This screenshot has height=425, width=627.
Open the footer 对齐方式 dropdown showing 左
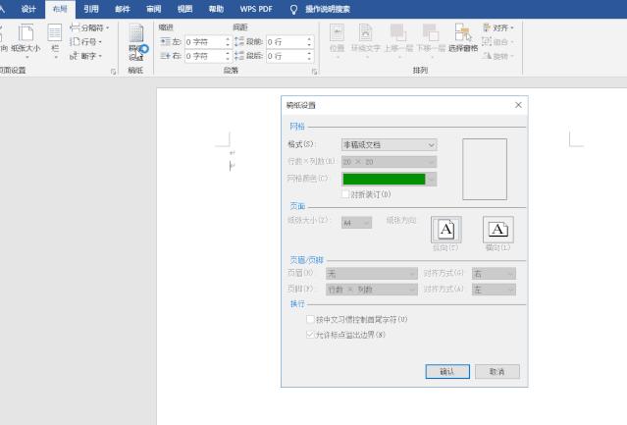click(x=494, y=290)
